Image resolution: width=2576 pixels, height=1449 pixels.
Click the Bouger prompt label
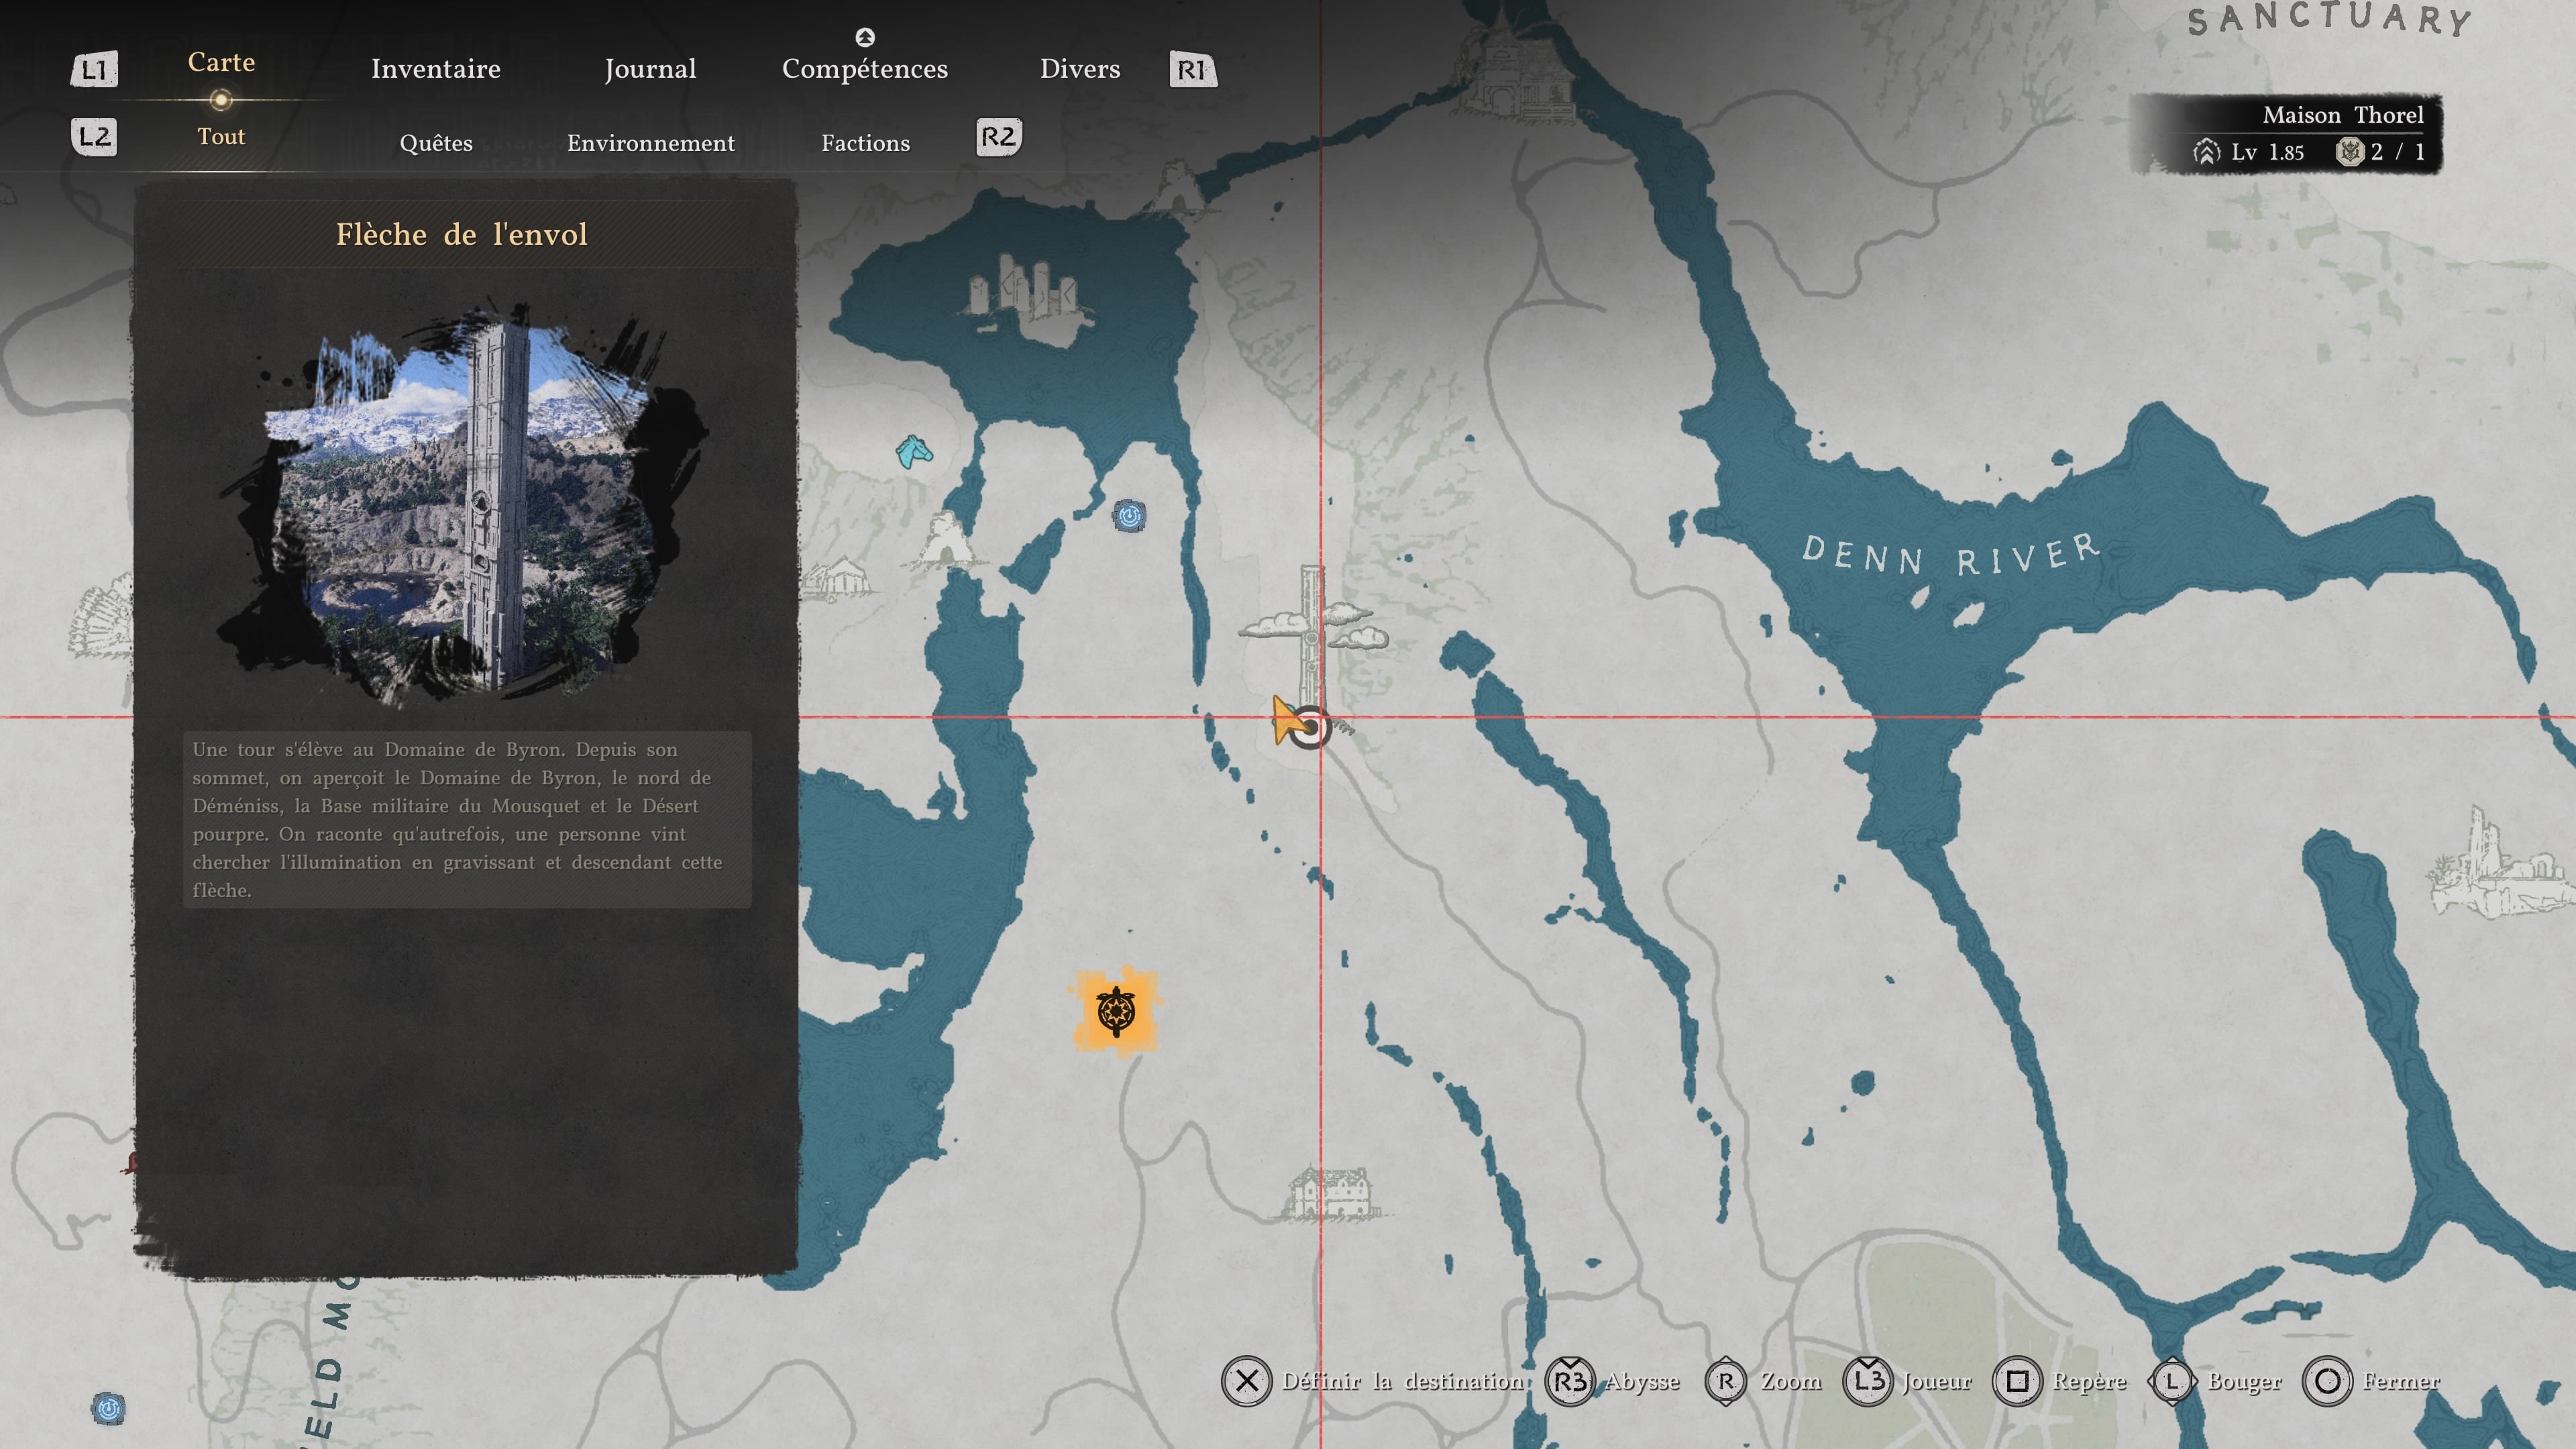click(x=2245, y=1382)
